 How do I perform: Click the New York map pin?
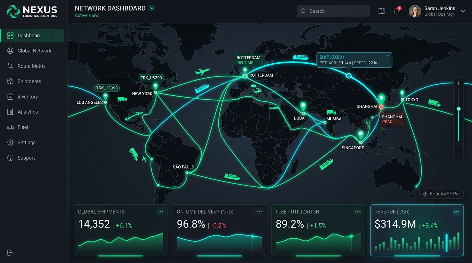[155, 87]
